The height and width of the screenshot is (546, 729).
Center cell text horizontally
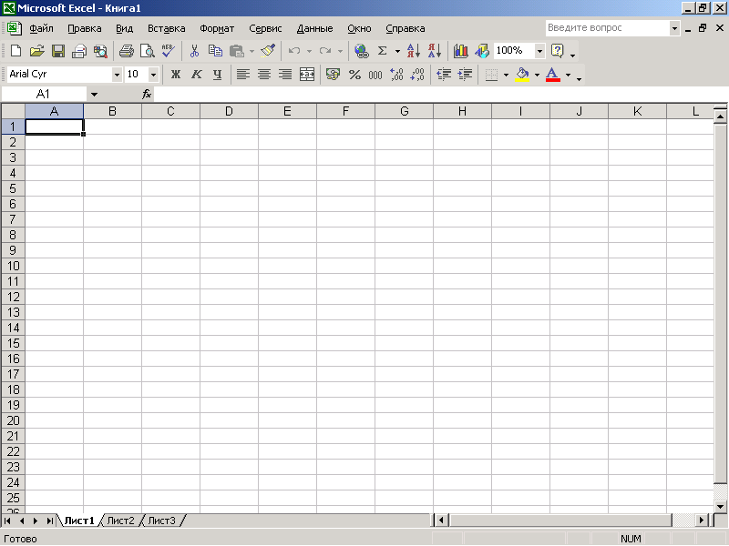click(264, 75)
